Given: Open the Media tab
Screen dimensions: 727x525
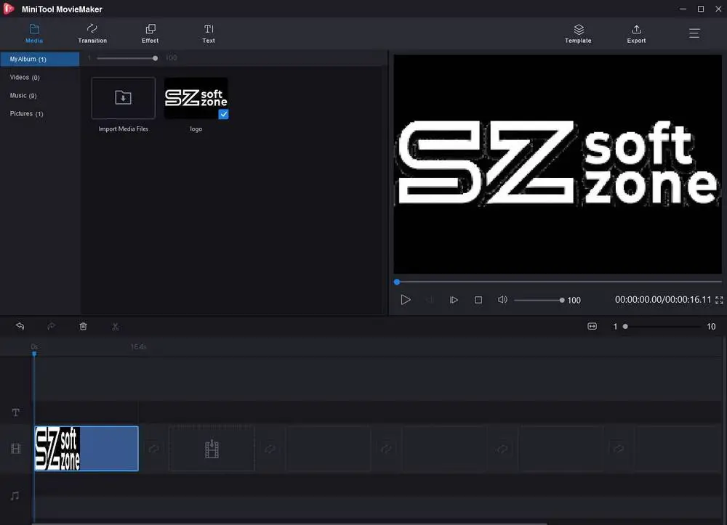Looking at the screenshot, I should coord(34,33).
